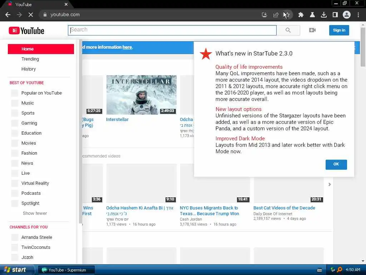Click the taskbar clock 4:50 AM
This screenshot has height=275, width=366.
point(353,270)
